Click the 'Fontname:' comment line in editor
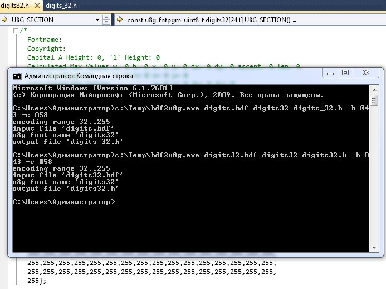Screen dimensions: 386x289 point(45,40)
